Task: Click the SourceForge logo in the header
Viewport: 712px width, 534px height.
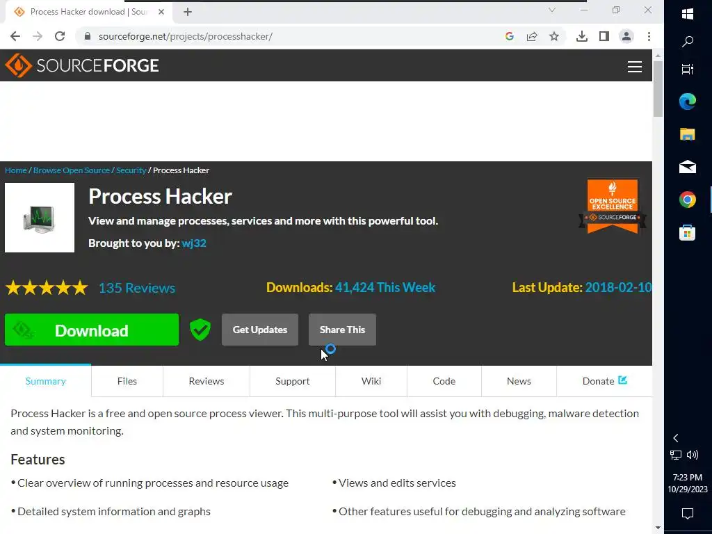Action: coord(82,65)
